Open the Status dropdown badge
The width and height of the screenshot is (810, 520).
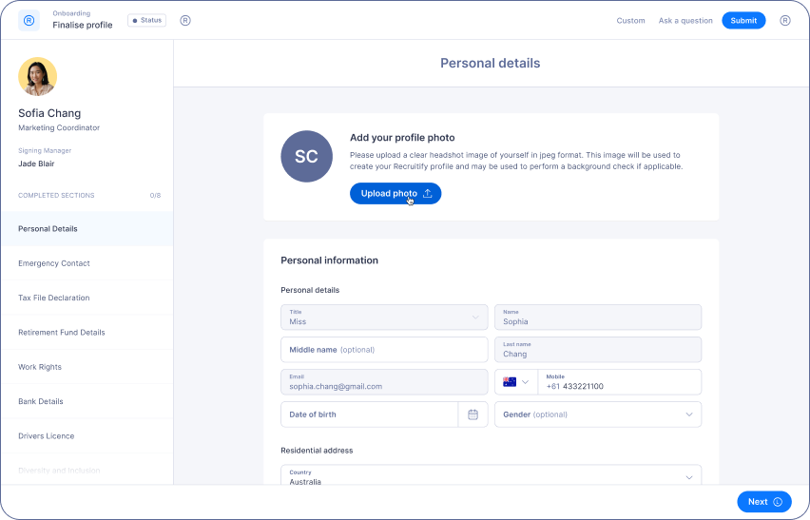[146, 21]
